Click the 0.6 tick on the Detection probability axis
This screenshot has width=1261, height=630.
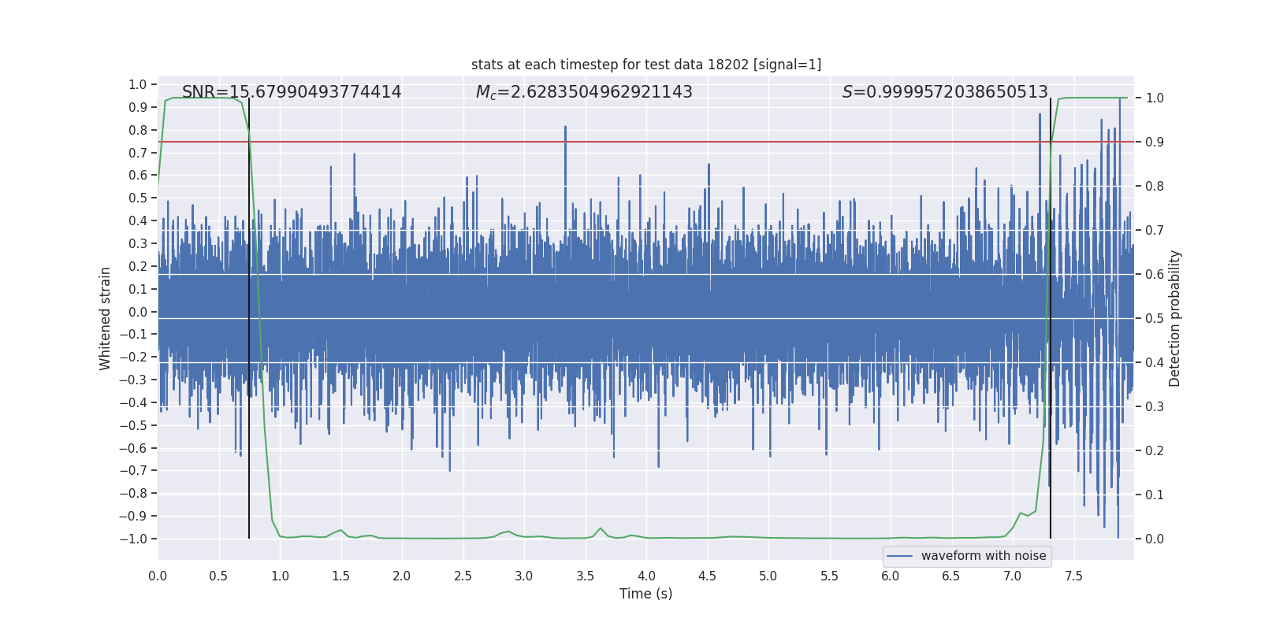(x=1155, y=275)
